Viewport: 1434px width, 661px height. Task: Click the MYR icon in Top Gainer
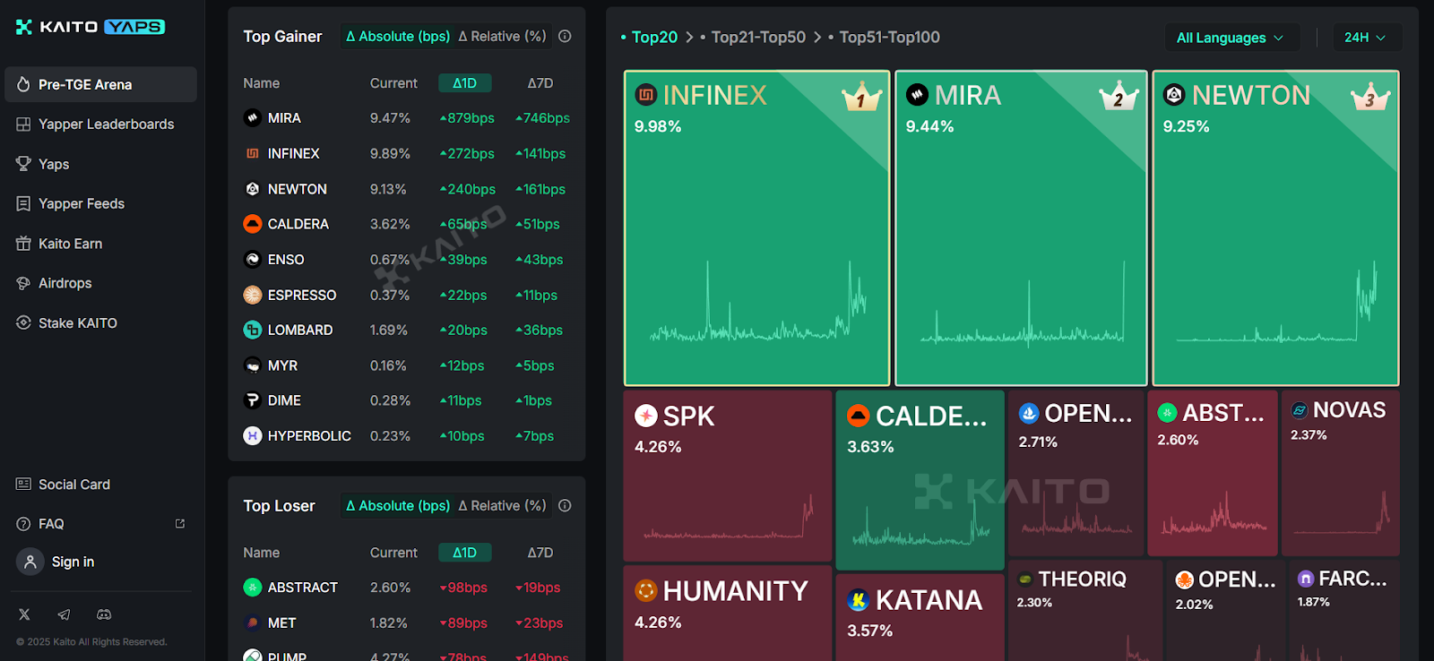coord(253,365)
